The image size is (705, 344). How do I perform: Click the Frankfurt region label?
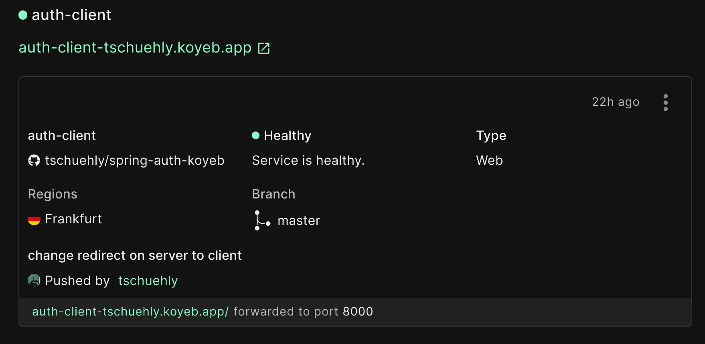coord(73,219)
